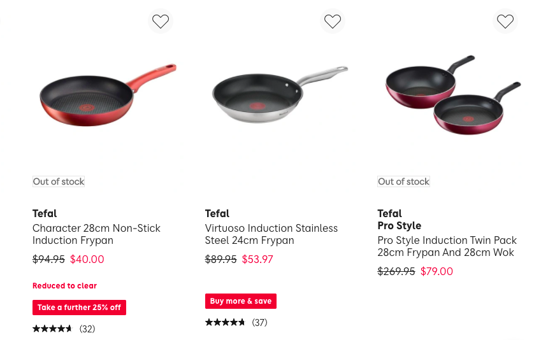This screenshot has width=541, height=340.
Task: Open the twin pack wok and frypan image
Action: 452,95
